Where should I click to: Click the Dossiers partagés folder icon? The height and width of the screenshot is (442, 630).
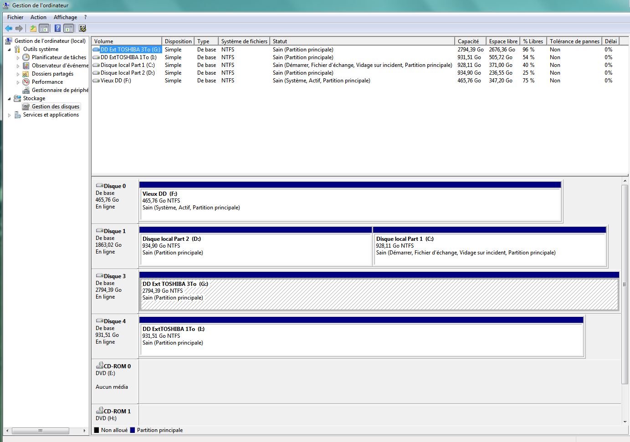pyautogui.click(x=26, y=74)
